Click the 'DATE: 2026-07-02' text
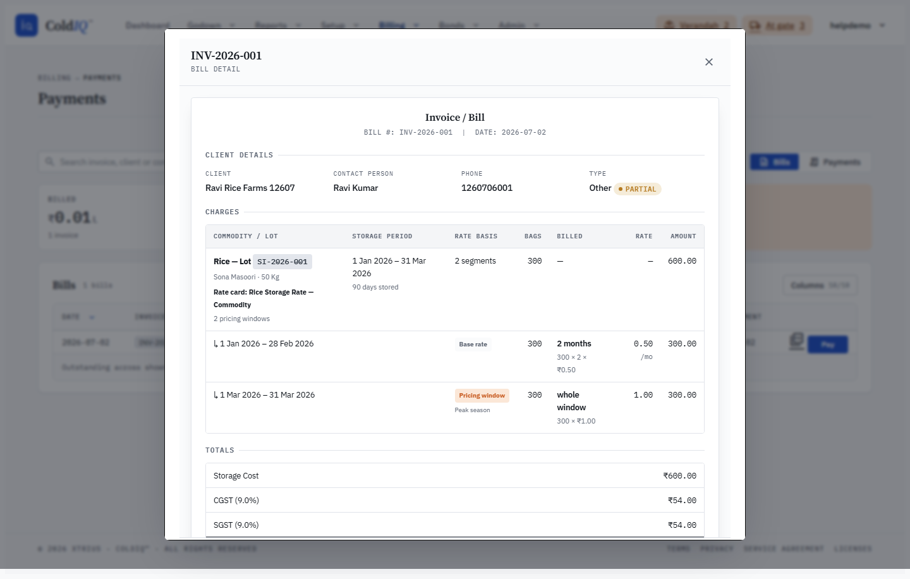Screen dimensions: 910x579 click(511, 133)
